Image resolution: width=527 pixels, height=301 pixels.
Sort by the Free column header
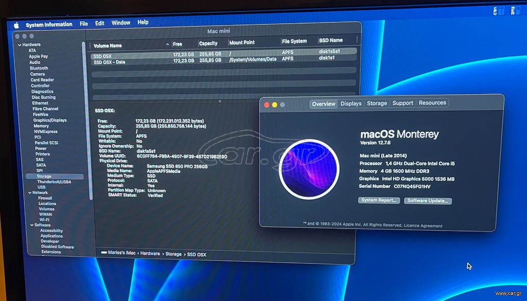(184, 44)
